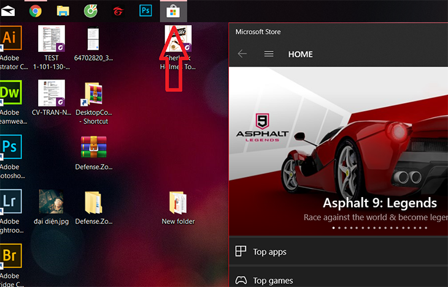448x287 pixels.
Task: Select the đại diện.jpg image file
Action: 51,202
